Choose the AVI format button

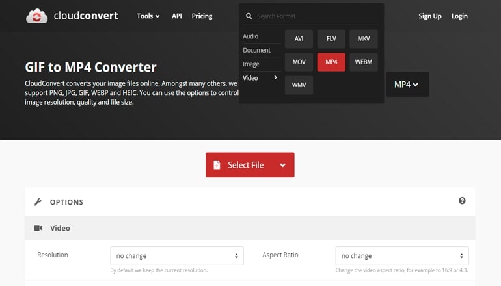point(299,39)
